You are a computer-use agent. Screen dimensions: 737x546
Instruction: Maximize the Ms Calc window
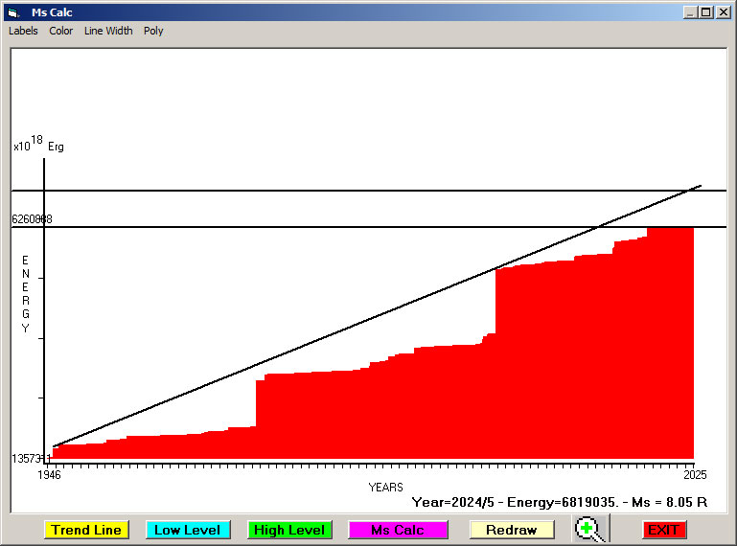[x=705, y=12]
